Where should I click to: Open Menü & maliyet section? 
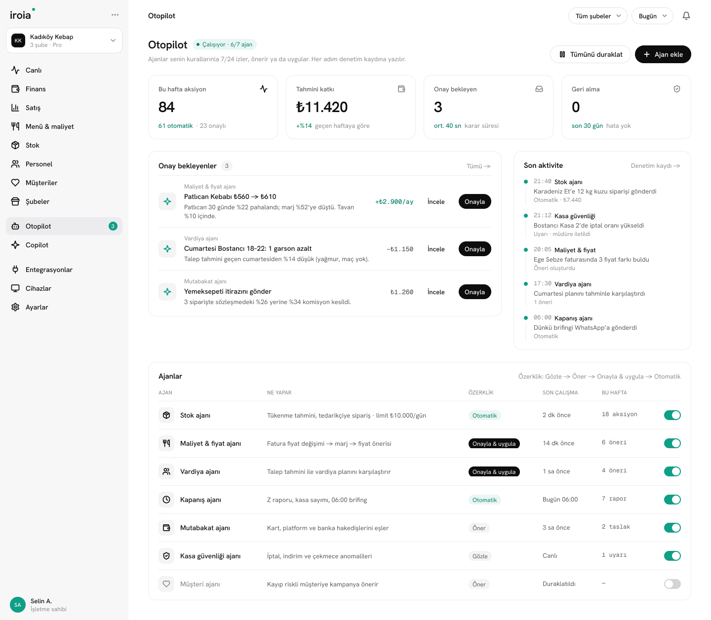[64, 126]
